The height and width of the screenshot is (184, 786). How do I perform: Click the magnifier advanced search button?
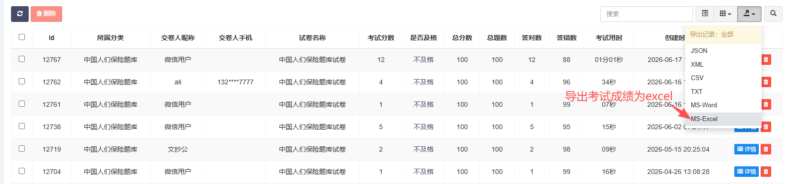coord(773,14)
